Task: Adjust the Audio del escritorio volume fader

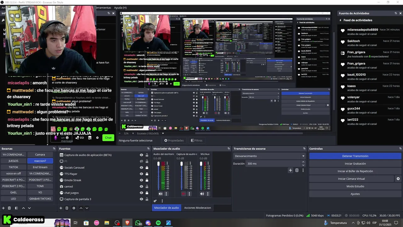Action: (x=158, y=164)
